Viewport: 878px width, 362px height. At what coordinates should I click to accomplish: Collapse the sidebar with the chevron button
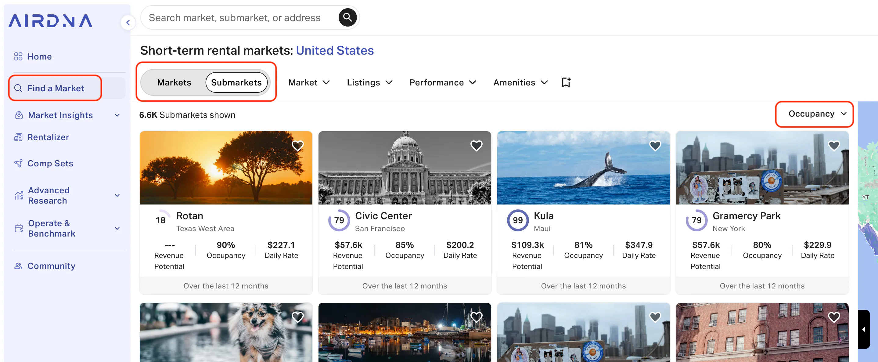pos(128,23)
